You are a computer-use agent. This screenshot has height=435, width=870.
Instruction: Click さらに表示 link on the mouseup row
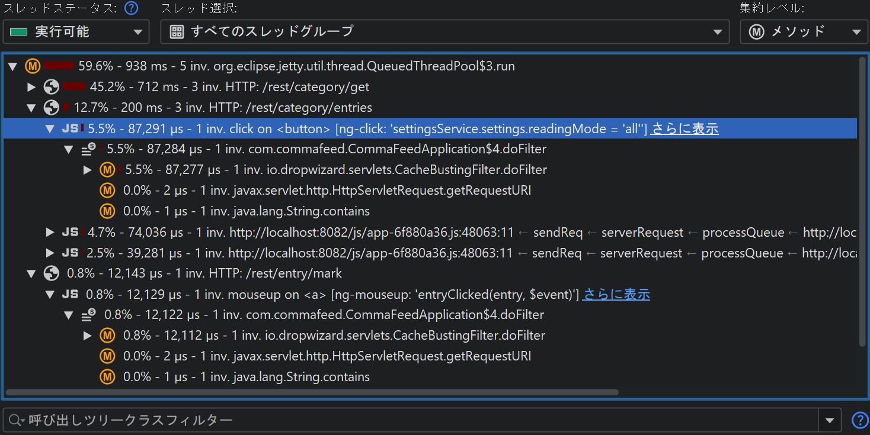point(616,294)
